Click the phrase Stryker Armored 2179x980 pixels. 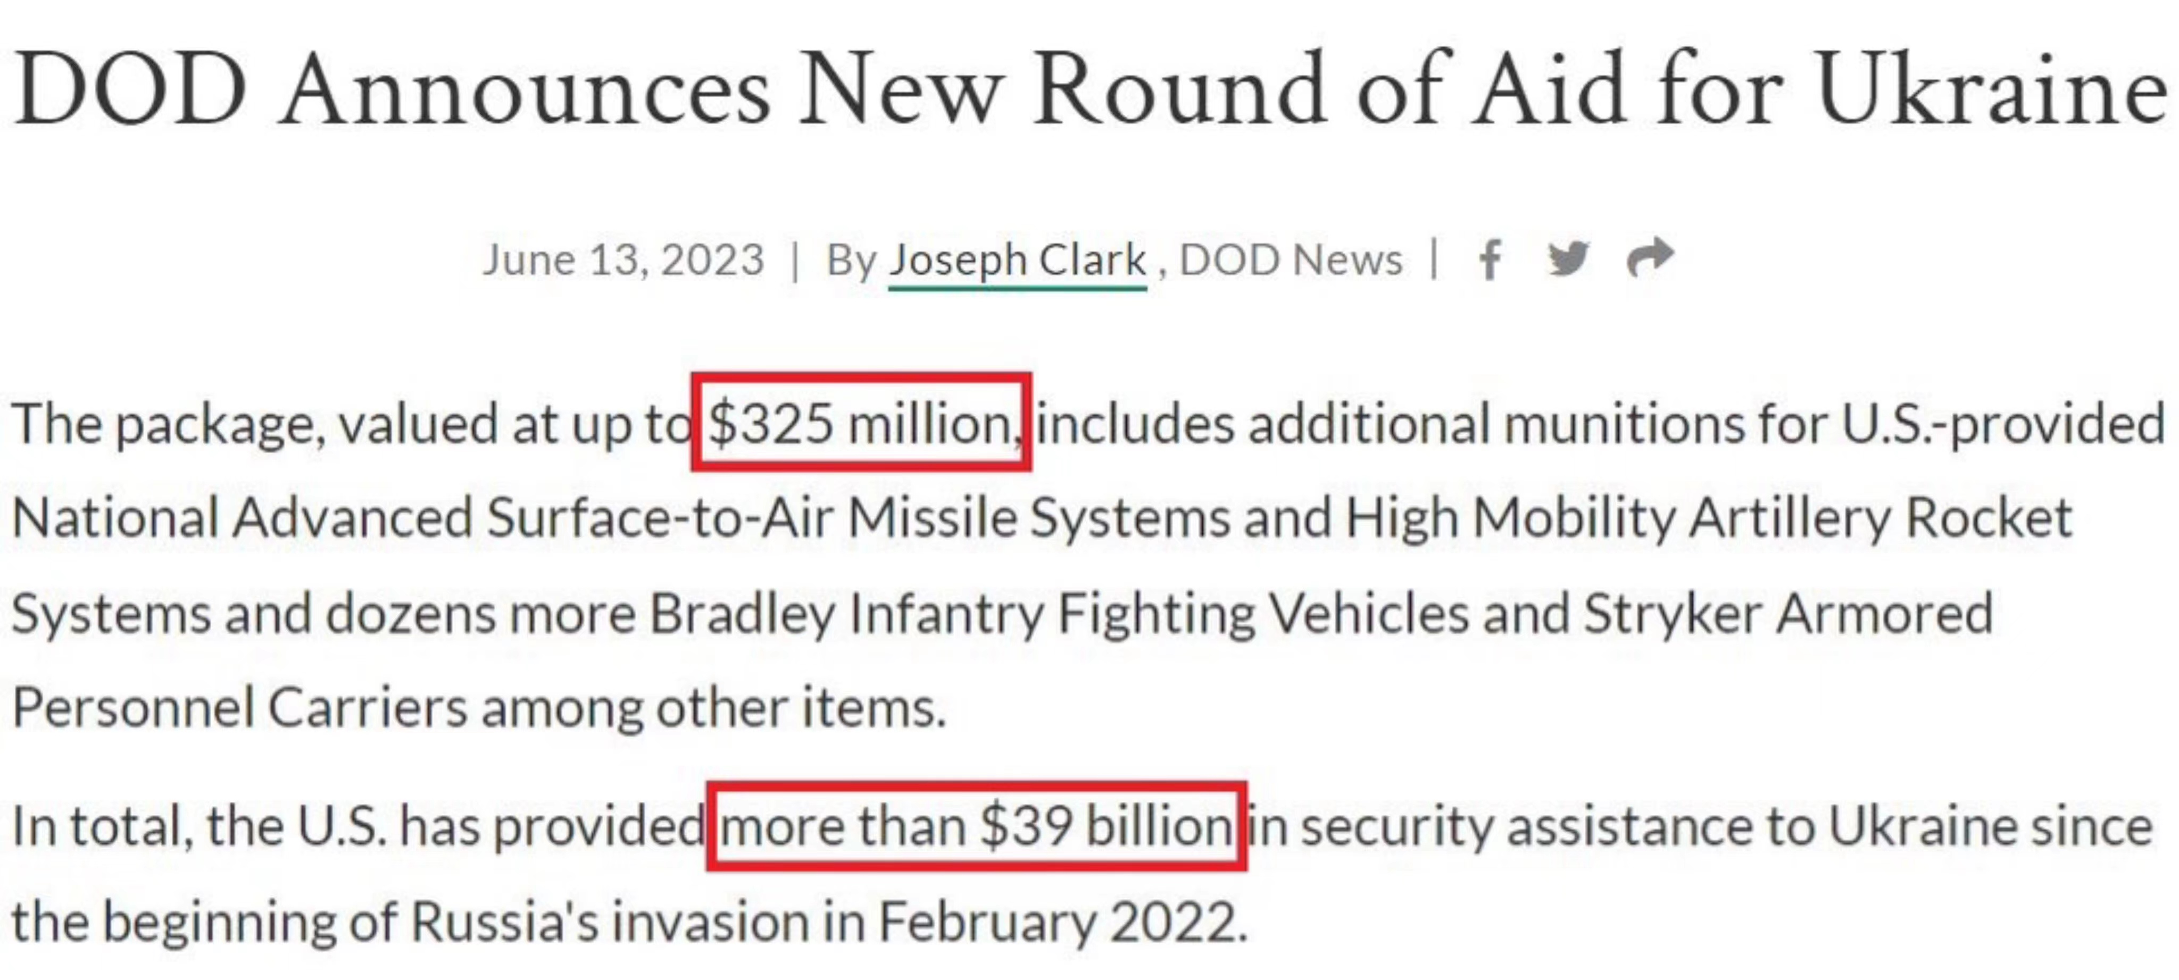[1787, 614]
